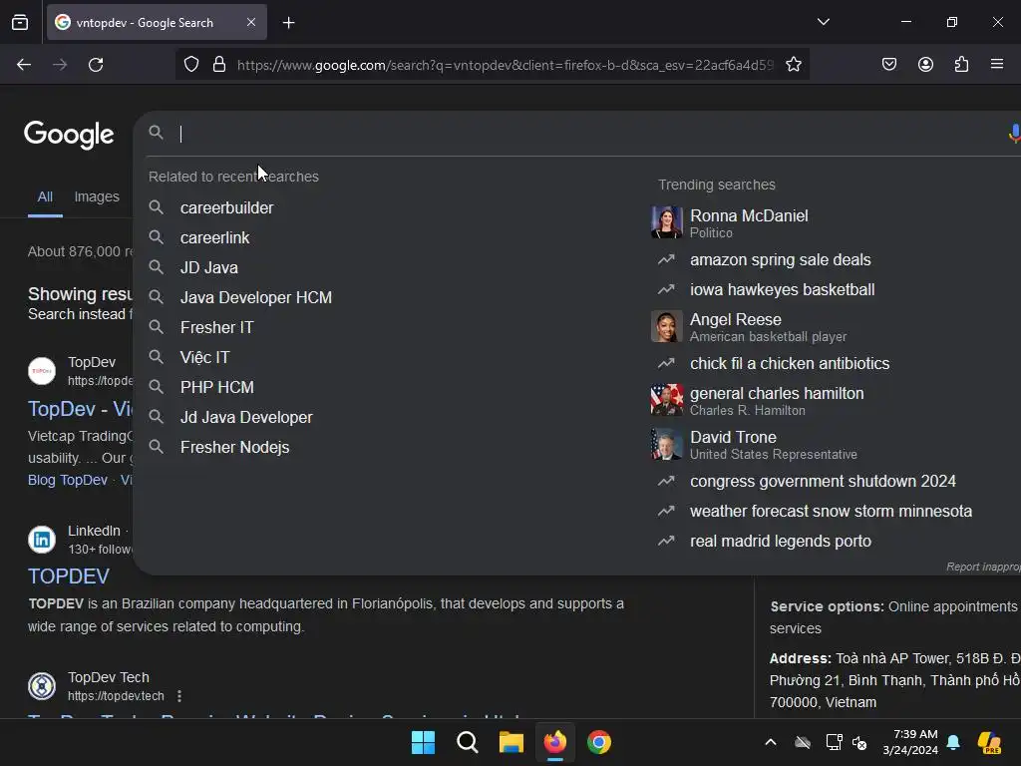Open tracking protection shield icon

(190, 65)
